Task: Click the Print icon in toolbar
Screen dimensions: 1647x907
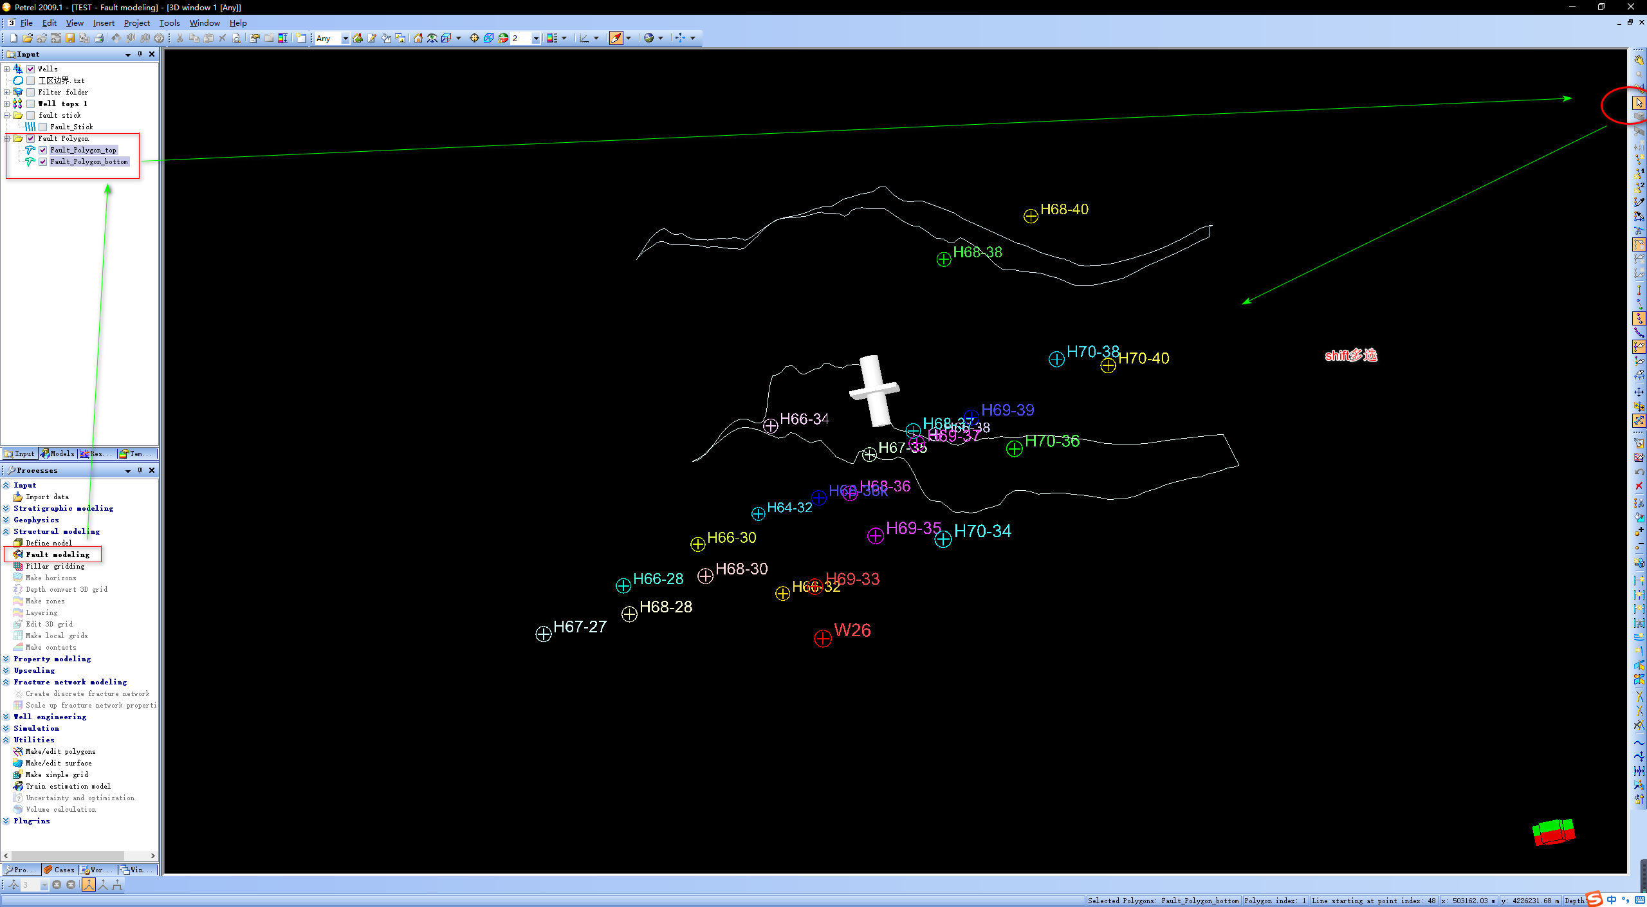Action: tap(98, 39)
